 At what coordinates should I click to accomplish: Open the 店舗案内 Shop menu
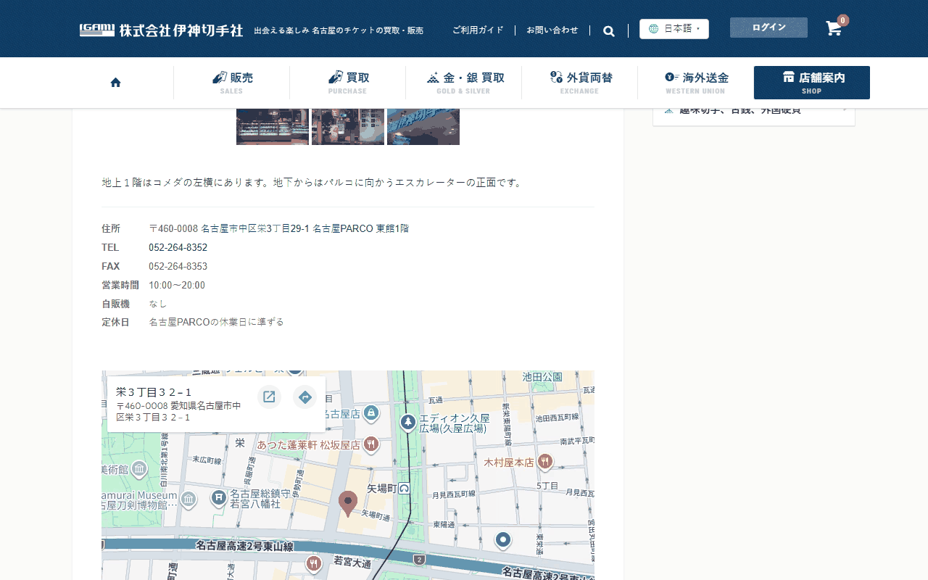tap(812, 83)
